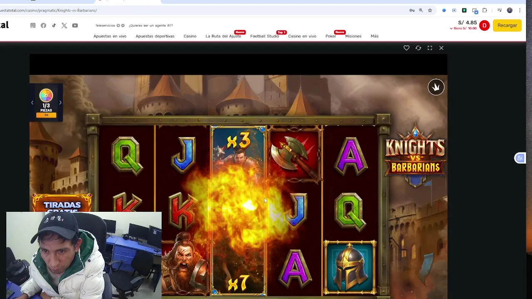This screenshot has width=532, height=299.
Task: Click the Telegram icon beside Teleservicios
Action: tap(118, 25)
